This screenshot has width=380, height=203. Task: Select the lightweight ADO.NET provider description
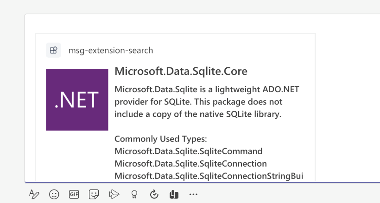[207, 101]
